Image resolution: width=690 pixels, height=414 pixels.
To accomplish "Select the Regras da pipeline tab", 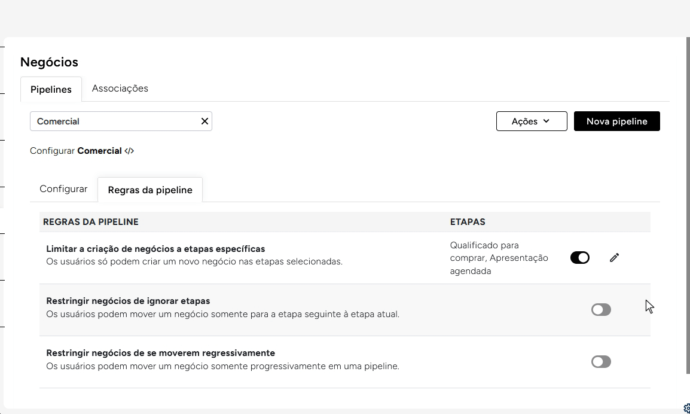I will (150, 190).
